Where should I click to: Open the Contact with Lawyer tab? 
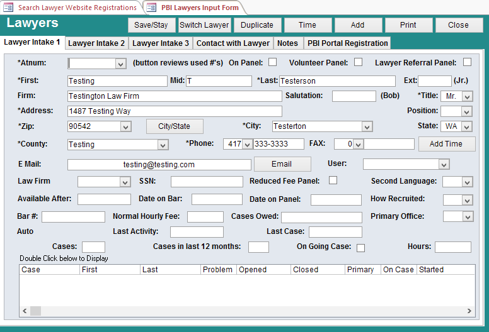tap(233, 43)
